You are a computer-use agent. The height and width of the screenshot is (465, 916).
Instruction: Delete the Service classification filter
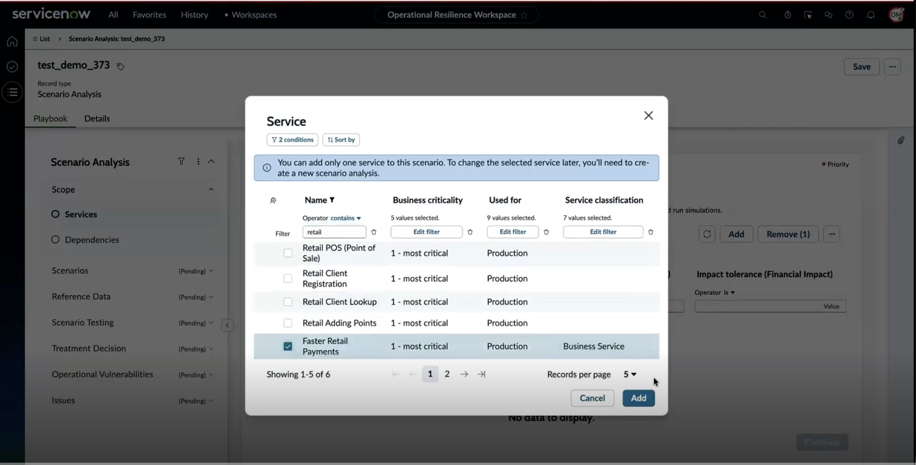click(650, 232)
